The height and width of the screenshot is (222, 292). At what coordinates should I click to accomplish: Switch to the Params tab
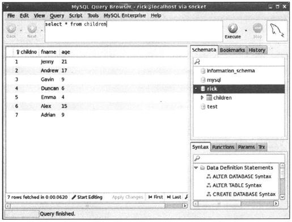click(246, 147)
